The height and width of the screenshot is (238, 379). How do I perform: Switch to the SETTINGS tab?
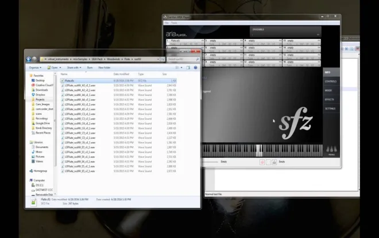pos(331,108)
